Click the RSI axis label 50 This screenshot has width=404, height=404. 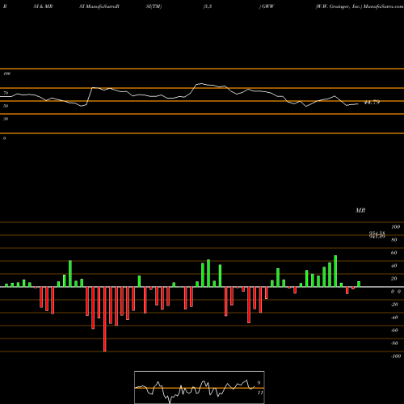pyautogui.click(x=6, y=106)
